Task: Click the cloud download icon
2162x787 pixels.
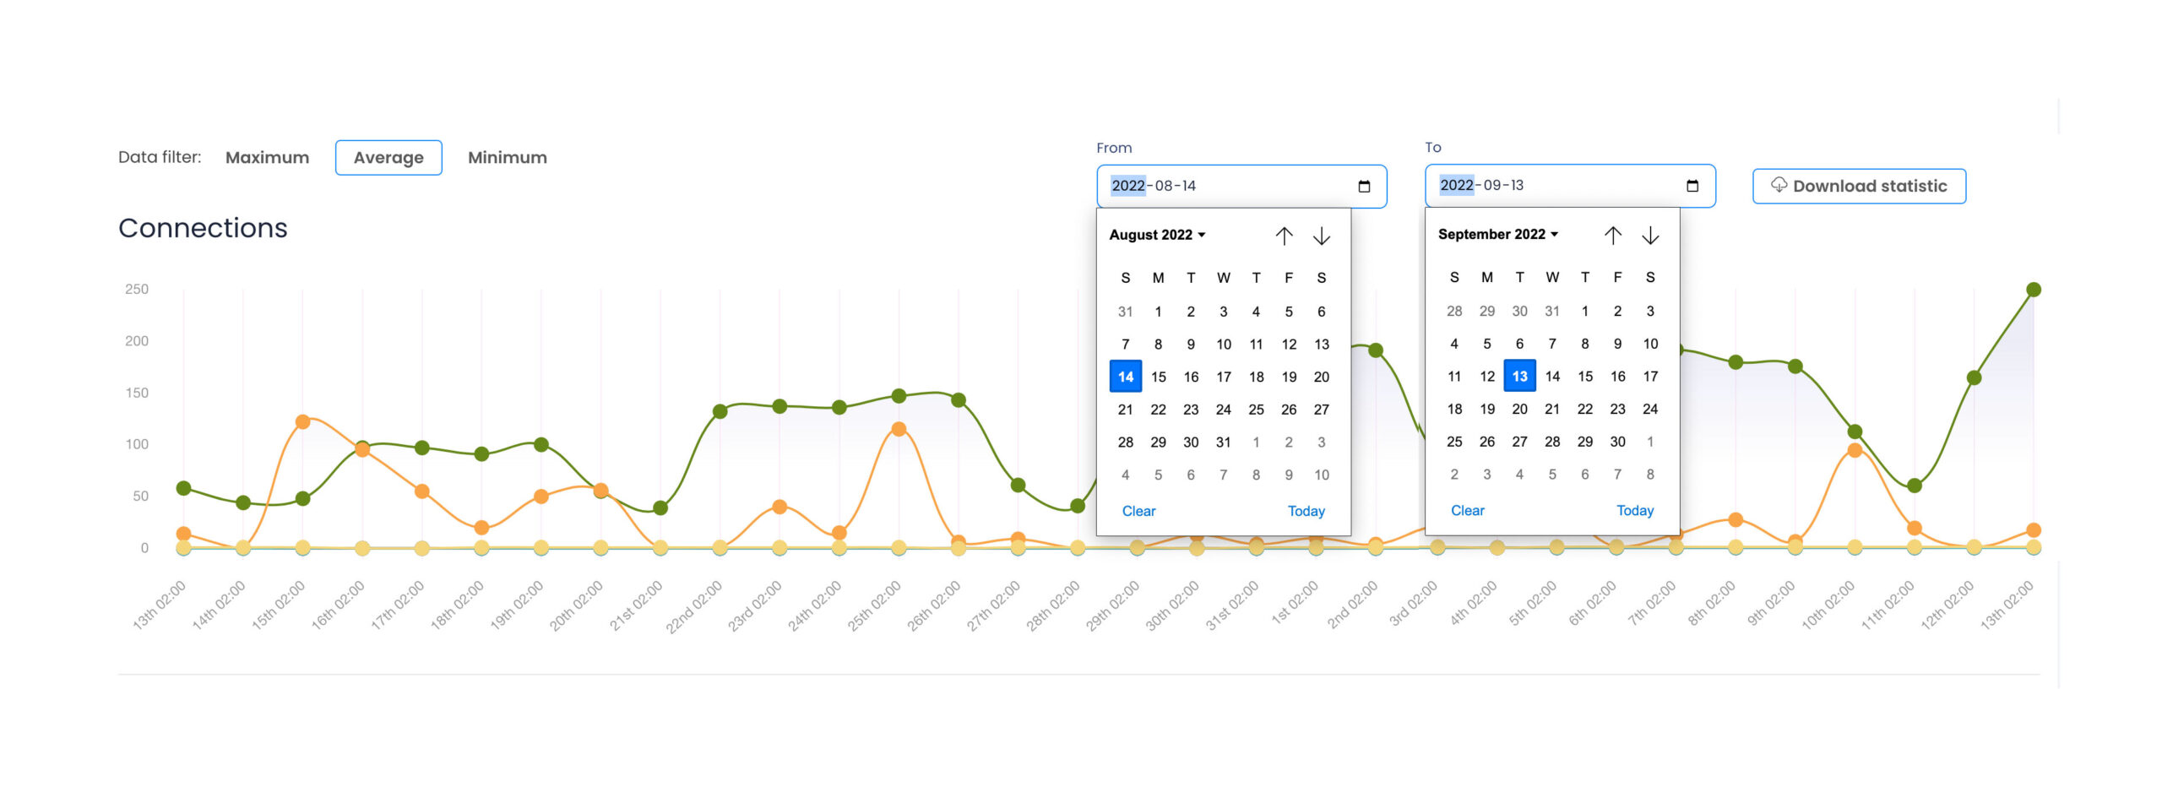Action: point(1779,185)
